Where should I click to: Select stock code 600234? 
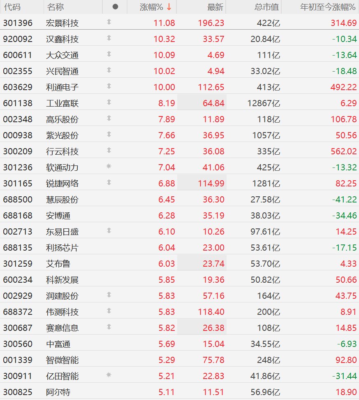tap(18, 280)
